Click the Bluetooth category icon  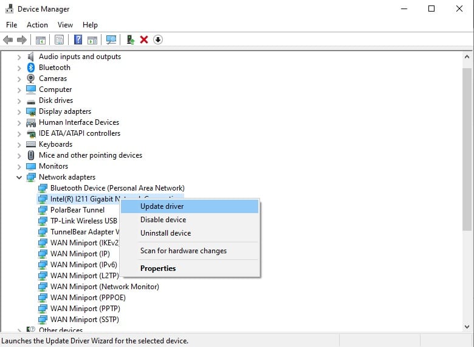pos(31,68)
